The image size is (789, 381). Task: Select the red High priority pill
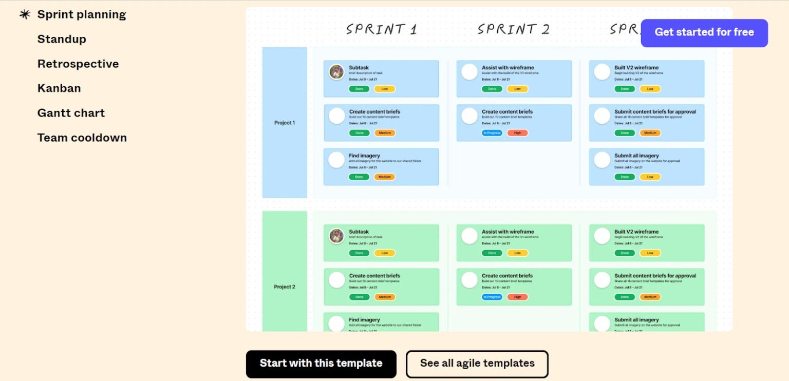coord(518,132)
